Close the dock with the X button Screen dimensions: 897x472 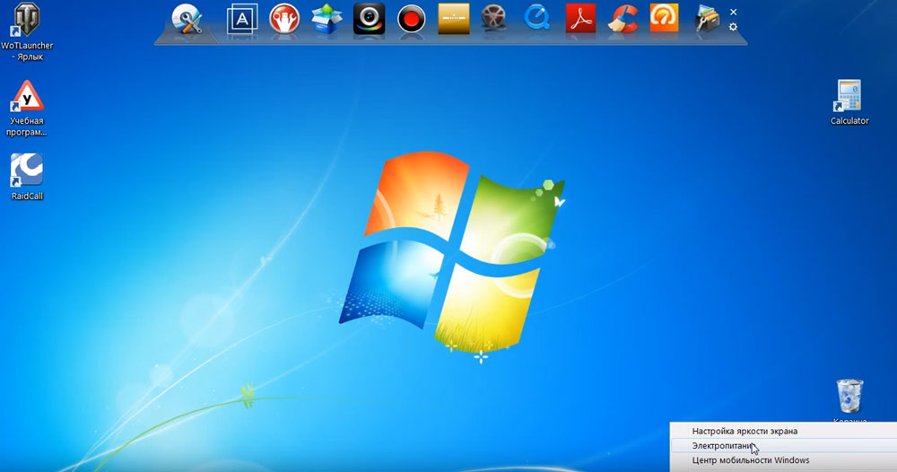pos(734,12)
